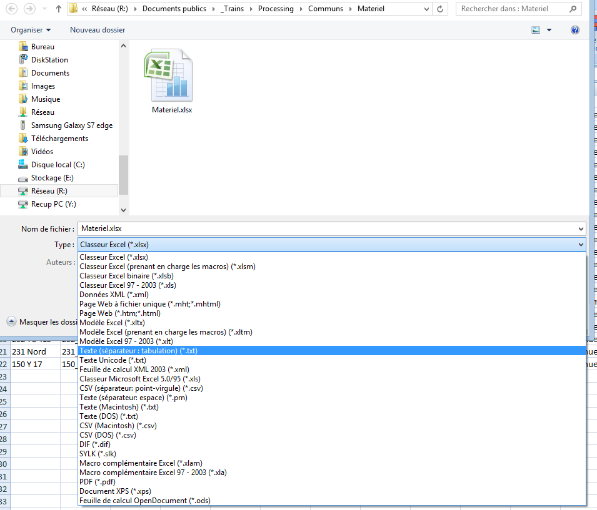Expand the file name dropdown arrow
The height and width of the screenshot is (510, 597).
[x=581, y=229]
